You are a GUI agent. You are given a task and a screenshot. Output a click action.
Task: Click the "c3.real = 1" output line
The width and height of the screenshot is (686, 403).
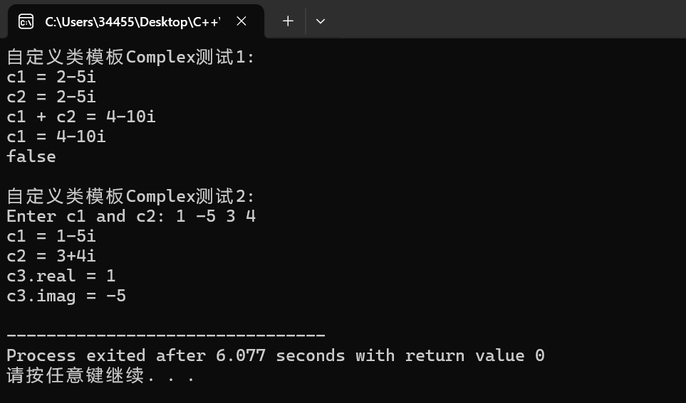(61, 276)
